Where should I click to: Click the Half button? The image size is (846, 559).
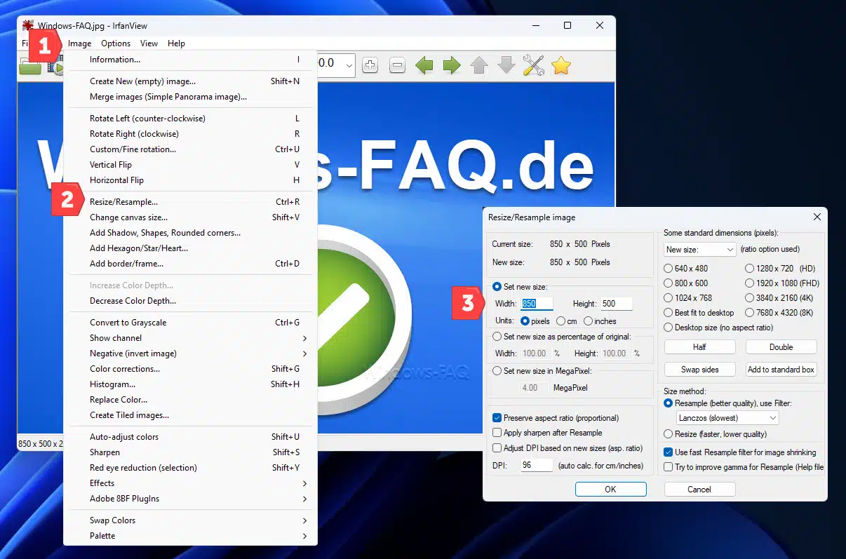tap(699, 347)
